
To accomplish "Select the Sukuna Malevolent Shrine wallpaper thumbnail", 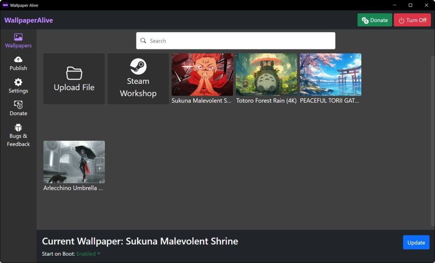I will tap(202, 75).
